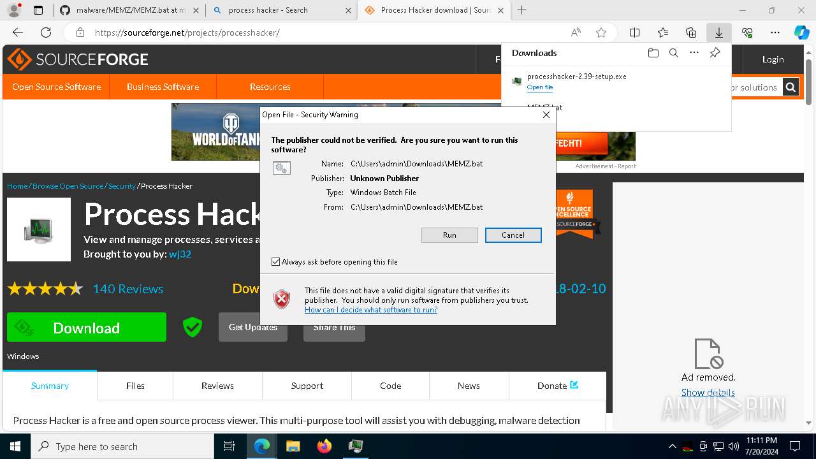Click the Process Hacker project logo thumbnail

[x=39, y=229]
